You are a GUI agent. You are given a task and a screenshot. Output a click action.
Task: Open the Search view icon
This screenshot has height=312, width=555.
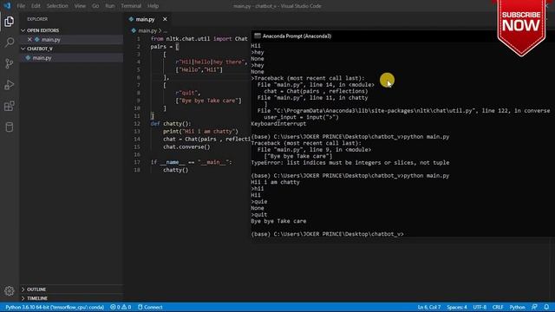(x=10, y=42)
